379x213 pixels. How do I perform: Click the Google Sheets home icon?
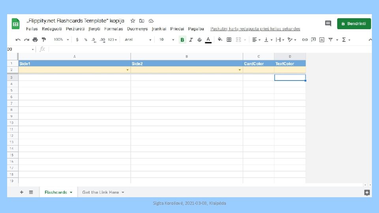pos(16,24)
